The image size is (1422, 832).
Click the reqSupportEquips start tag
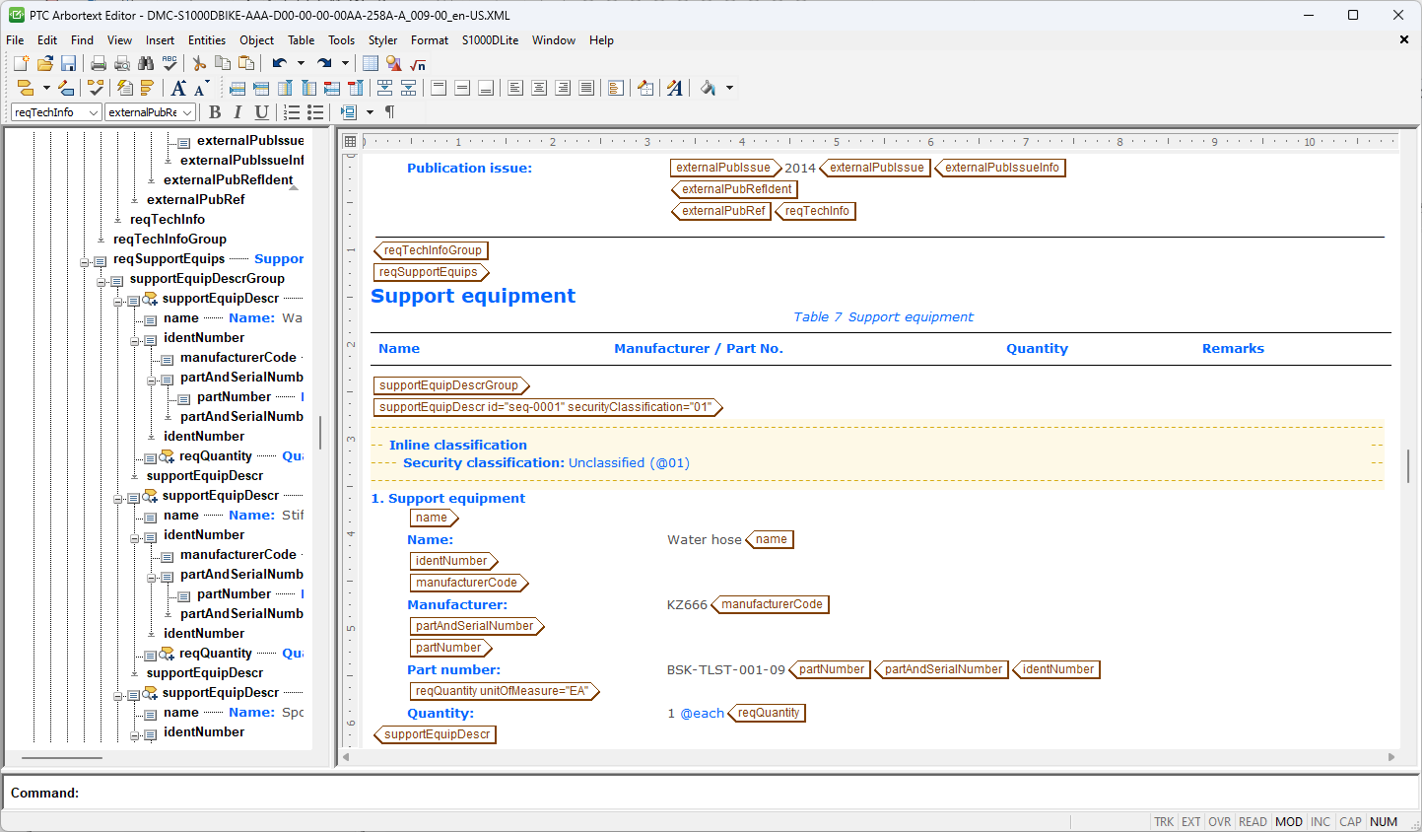pos(431,272)
